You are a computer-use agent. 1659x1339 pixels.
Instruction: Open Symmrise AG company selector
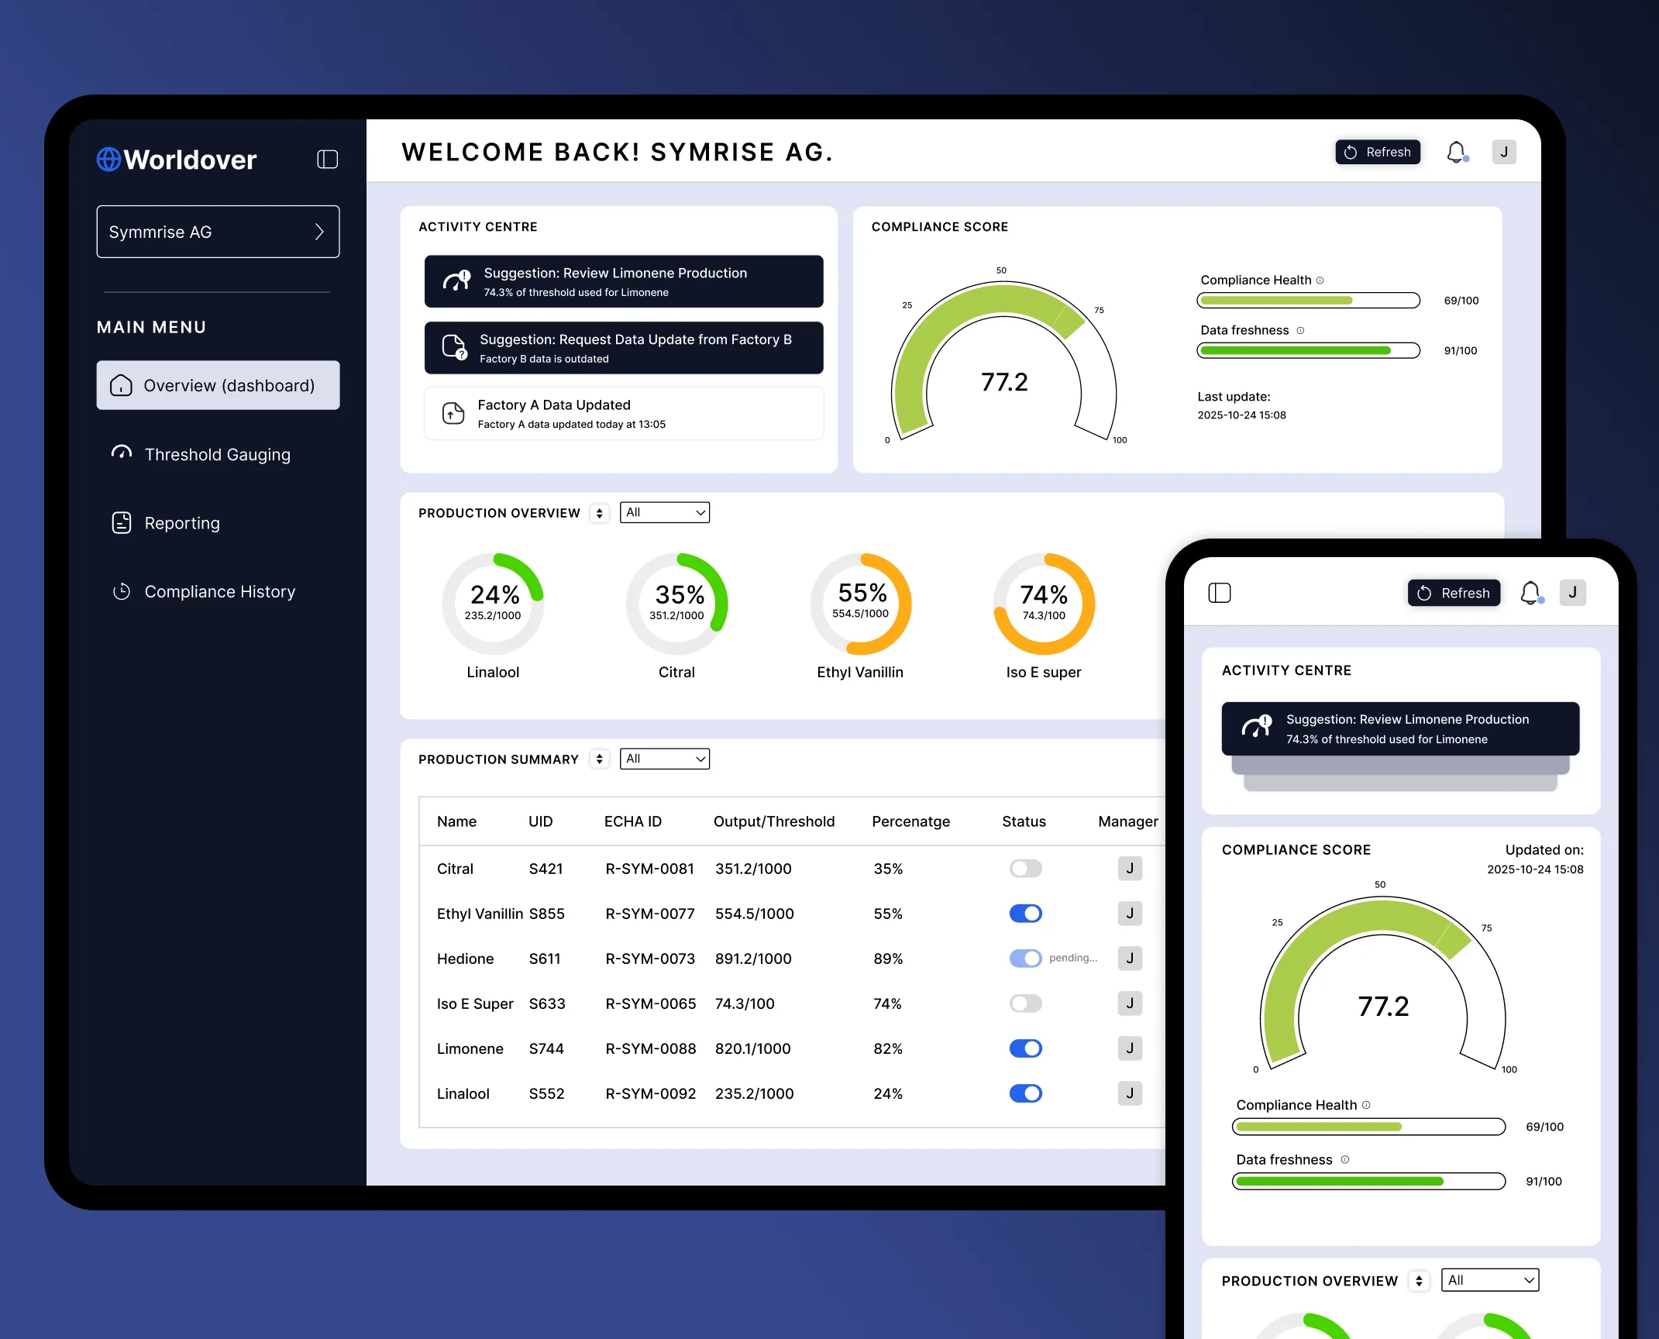click(x=218, y=232)
